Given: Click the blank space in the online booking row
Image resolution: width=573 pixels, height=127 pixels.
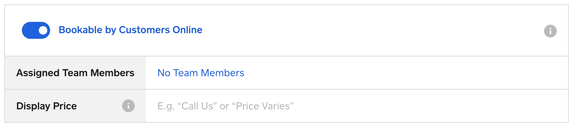Looking at the screenshot, I should click(370, 30).
